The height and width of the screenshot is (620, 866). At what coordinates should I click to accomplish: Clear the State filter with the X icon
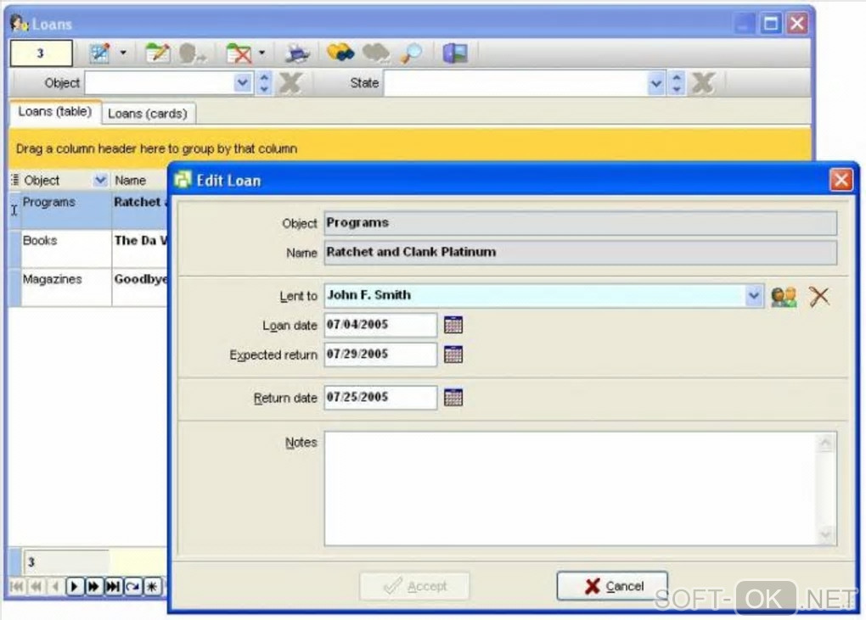(703, 84)
